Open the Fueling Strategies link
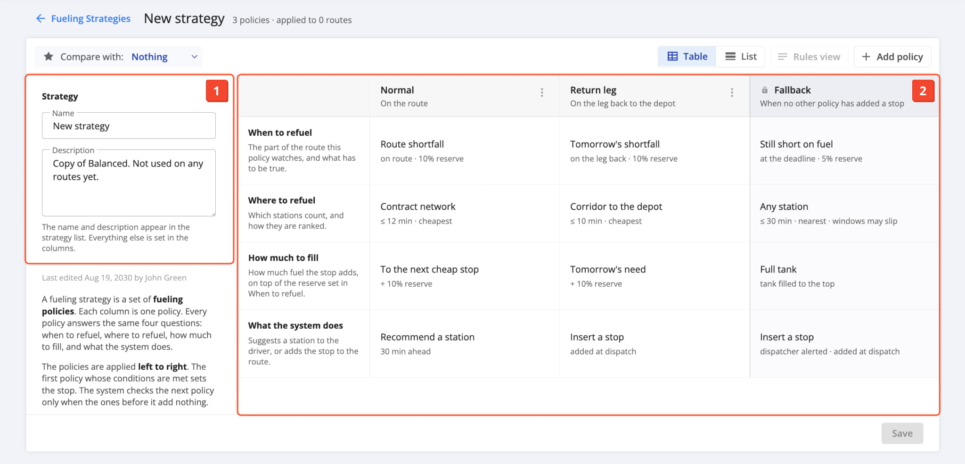Viewport: 965px width, 464px height. pyautogui.click(x=90, y=18)
